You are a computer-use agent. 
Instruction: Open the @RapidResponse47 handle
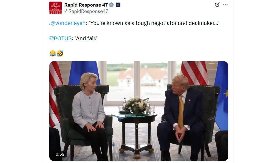click(86, 11)
